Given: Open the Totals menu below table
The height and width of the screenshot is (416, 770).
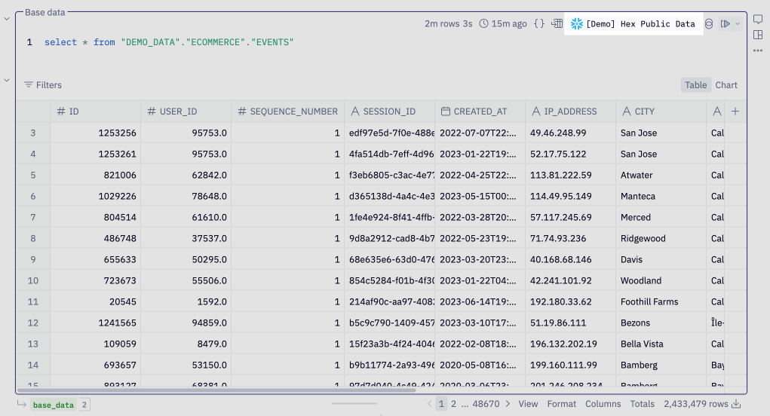Looking at the screenshot, I should 643,404.
